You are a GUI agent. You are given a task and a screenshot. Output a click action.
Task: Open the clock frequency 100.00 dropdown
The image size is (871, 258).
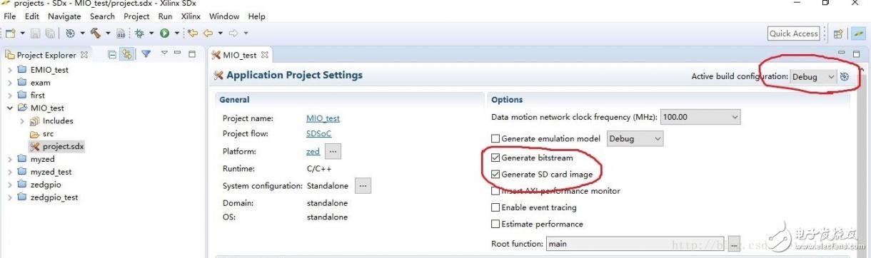coord(700,117)
